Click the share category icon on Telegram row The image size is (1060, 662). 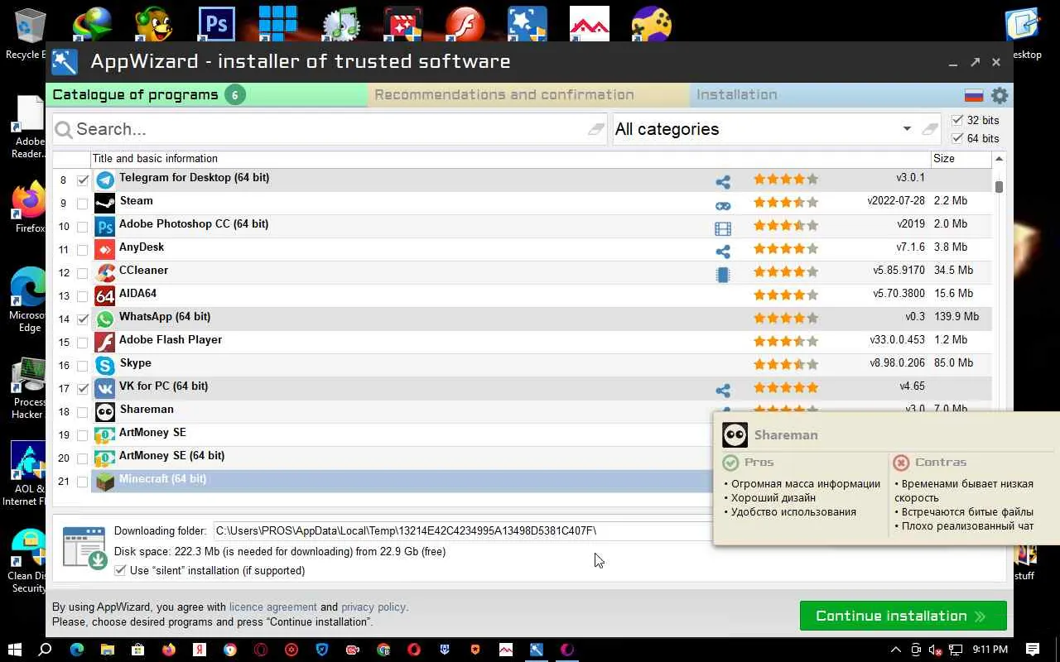click(723, 182)
